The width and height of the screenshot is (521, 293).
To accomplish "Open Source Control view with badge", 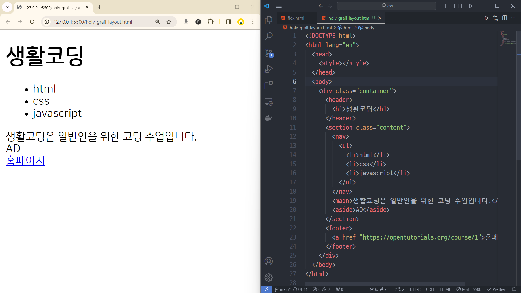I will click(268, 53).
